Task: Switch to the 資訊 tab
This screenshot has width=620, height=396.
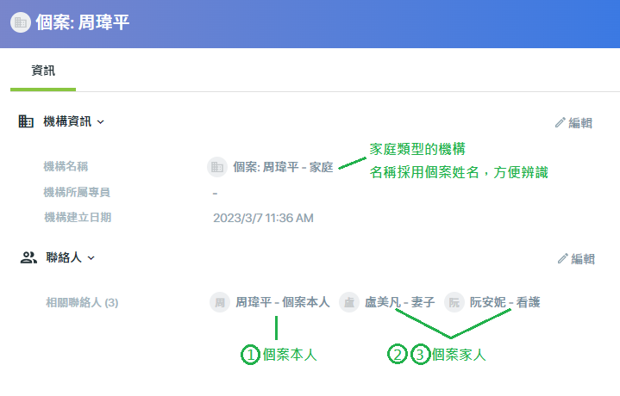Action: 43,71
